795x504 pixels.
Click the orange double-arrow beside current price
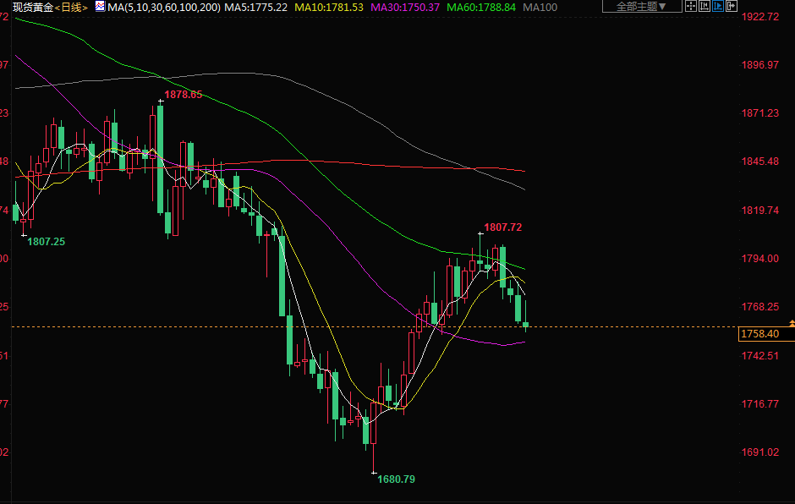coord(791,324)
